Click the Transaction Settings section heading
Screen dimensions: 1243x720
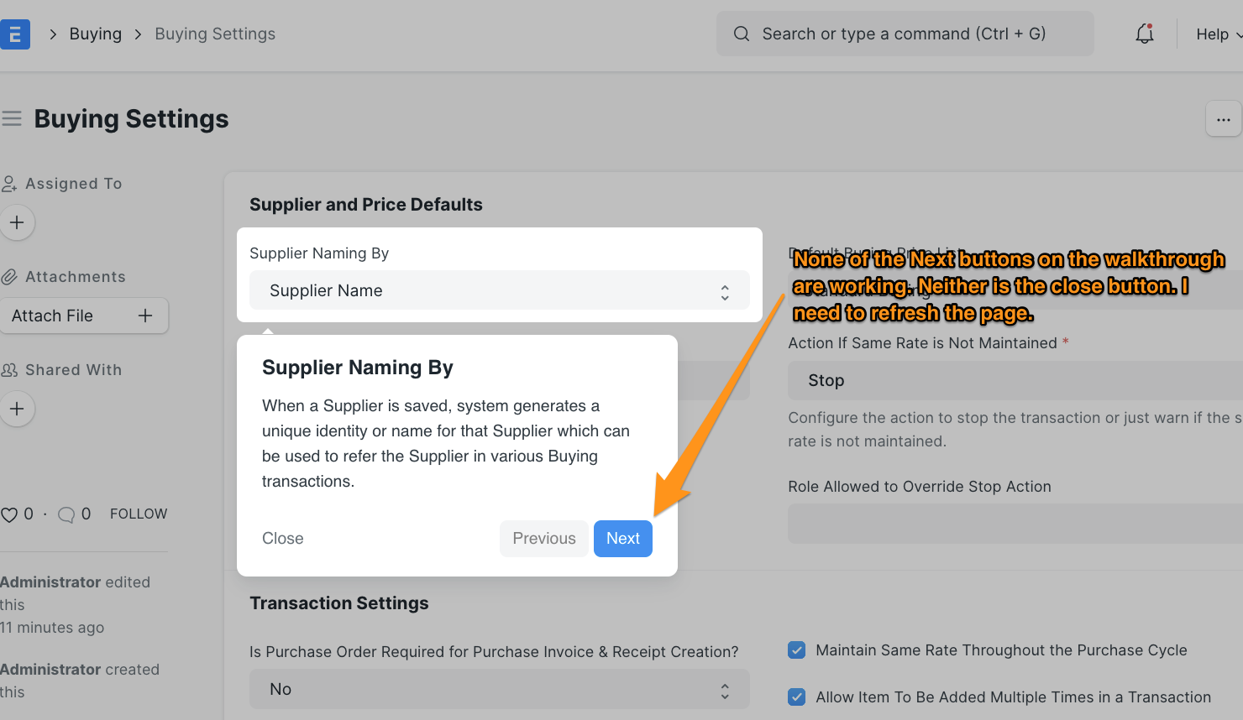pyautogui.click(x=339, y=603)
